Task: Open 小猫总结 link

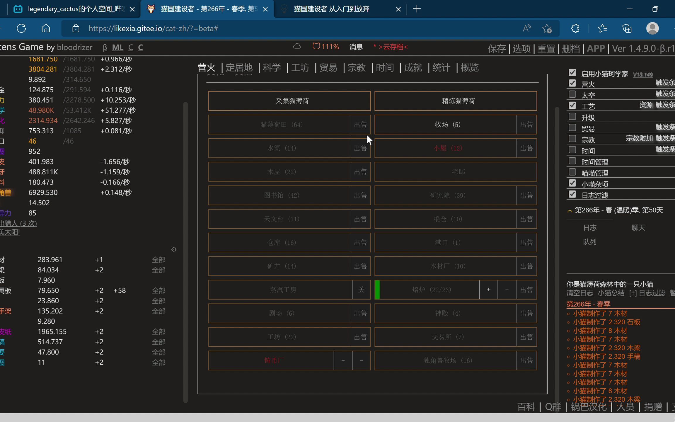Action: 611,293
